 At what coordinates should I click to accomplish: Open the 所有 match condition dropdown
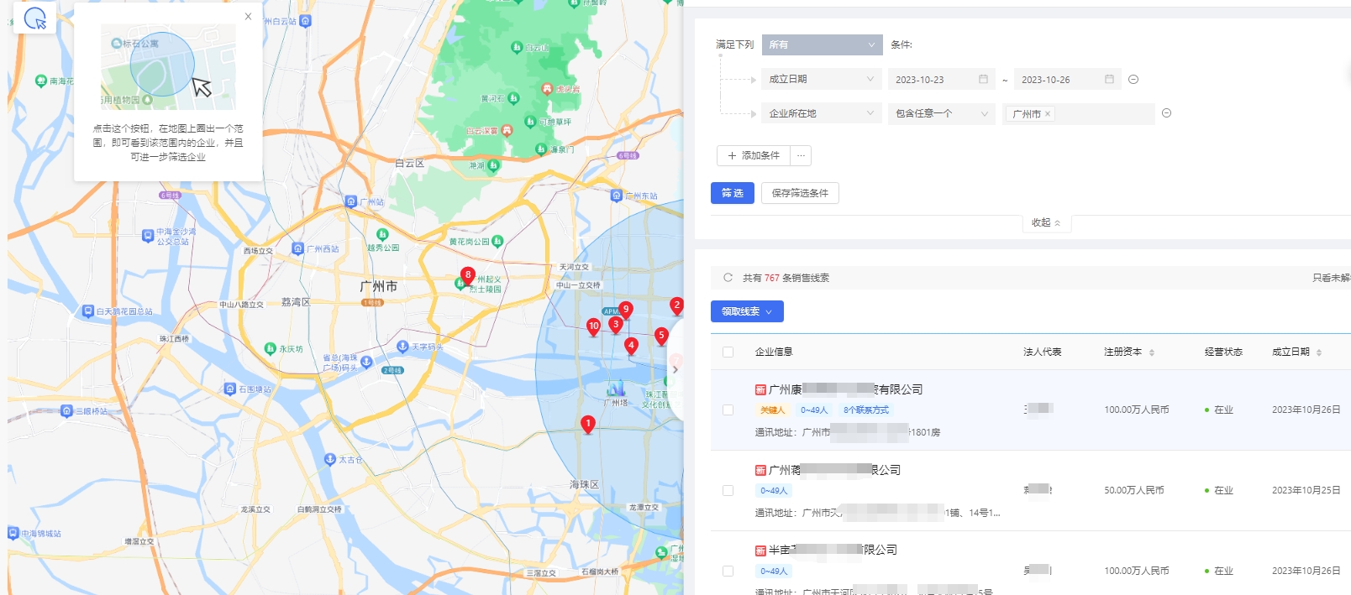click(x=822, y=44)
